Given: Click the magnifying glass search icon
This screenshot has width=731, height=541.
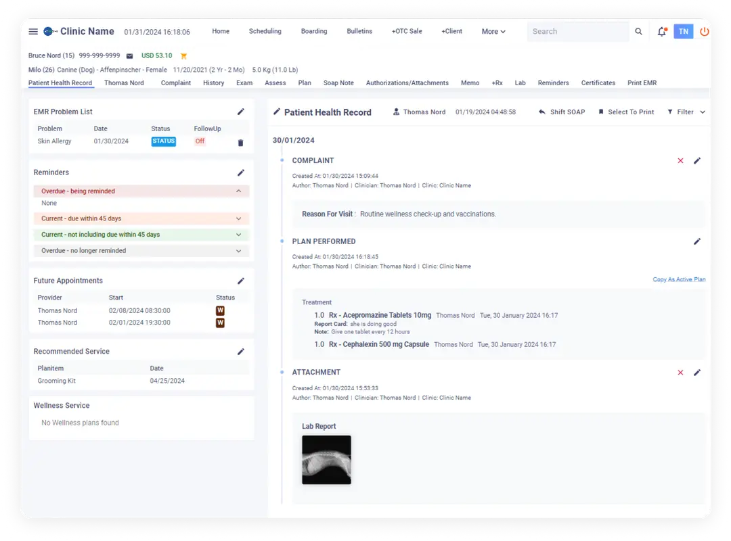Looking at the screenshot, I should click(x=638, y=31).
